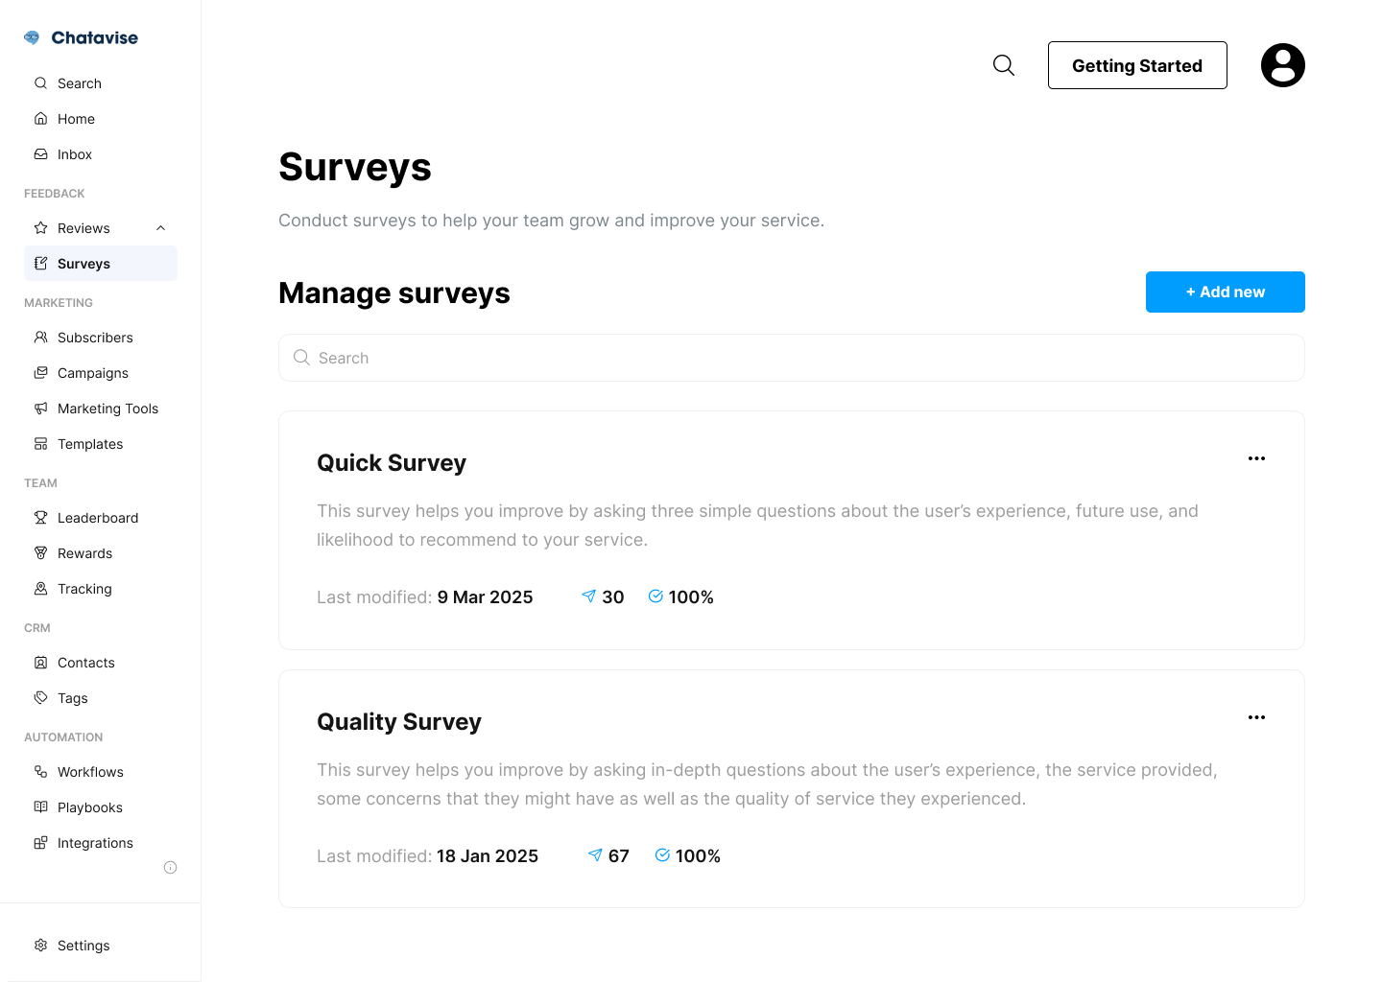Open the Settings gear in sidebar
Image resolution: width=1382 pixels, height=982 pixels.
pyautogui.click(x=41, y=946)
